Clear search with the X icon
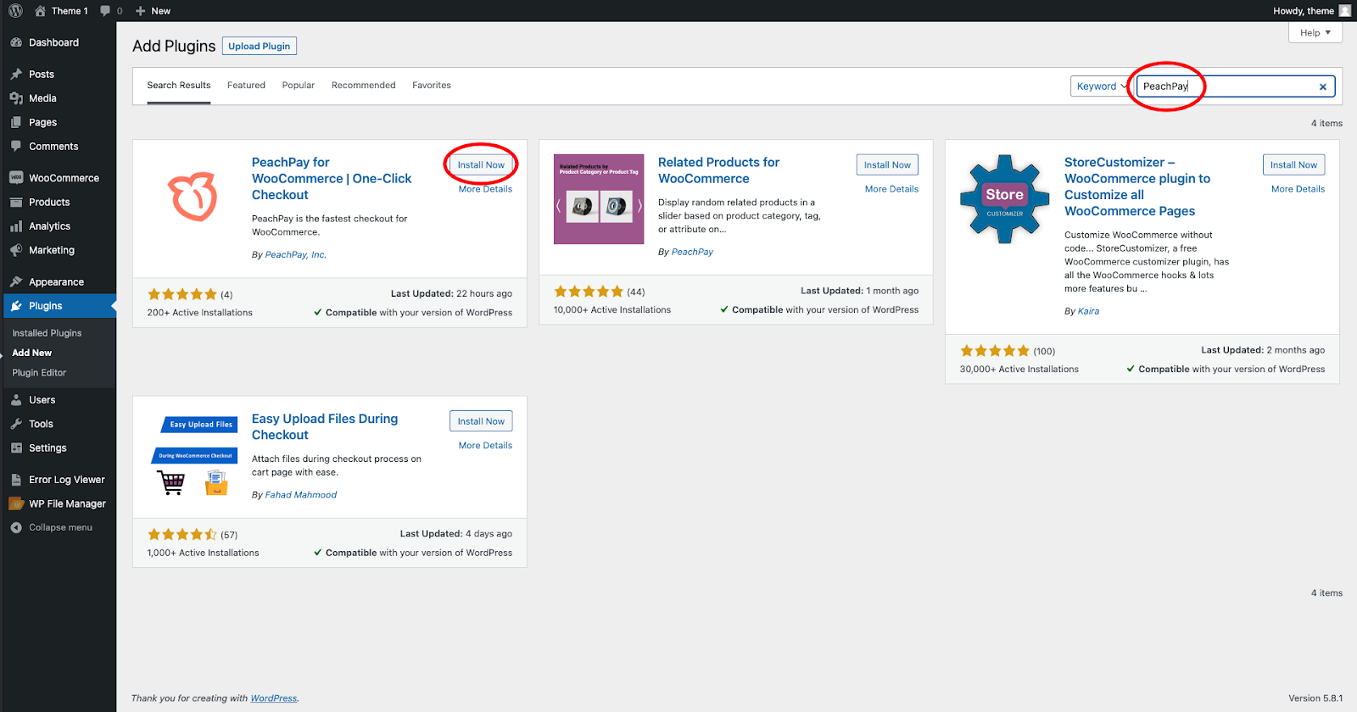Viewport: 1357px width, 712px height. [1322, 86]
